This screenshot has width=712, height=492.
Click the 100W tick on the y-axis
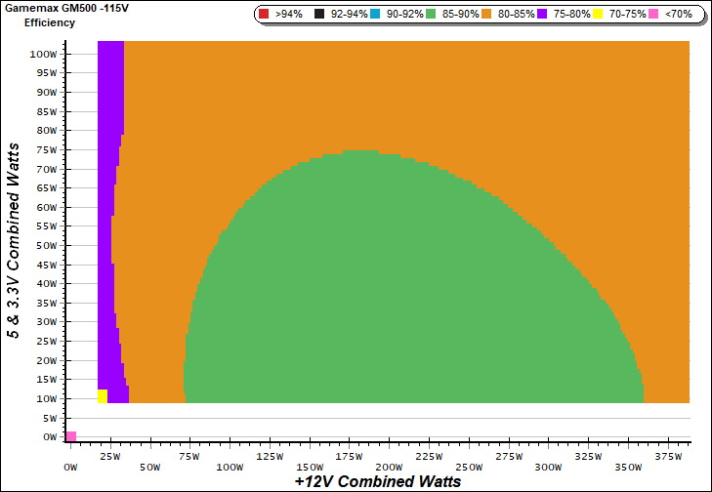tap(42, 55)
